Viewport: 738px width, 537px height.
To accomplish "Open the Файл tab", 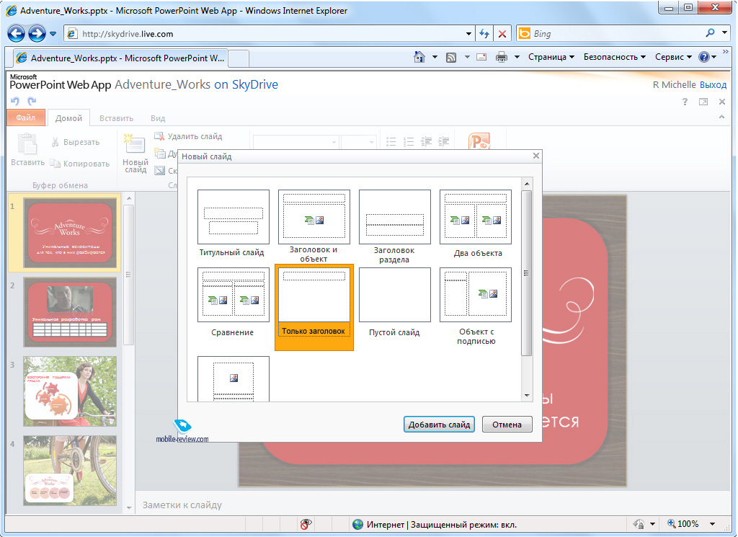I will (26, 117).
